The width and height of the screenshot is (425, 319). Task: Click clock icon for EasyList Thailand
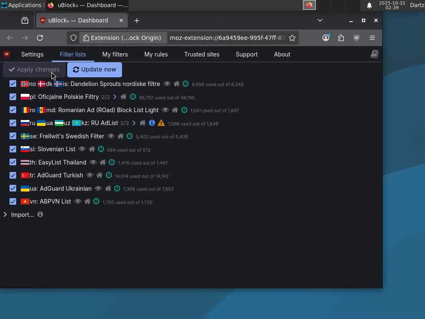tap(112, 162)
